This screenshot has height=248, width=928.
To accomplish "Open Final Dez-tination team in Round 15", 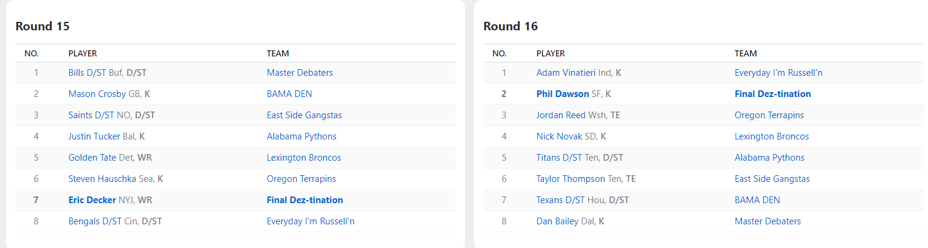I will [x=304, y=200].
